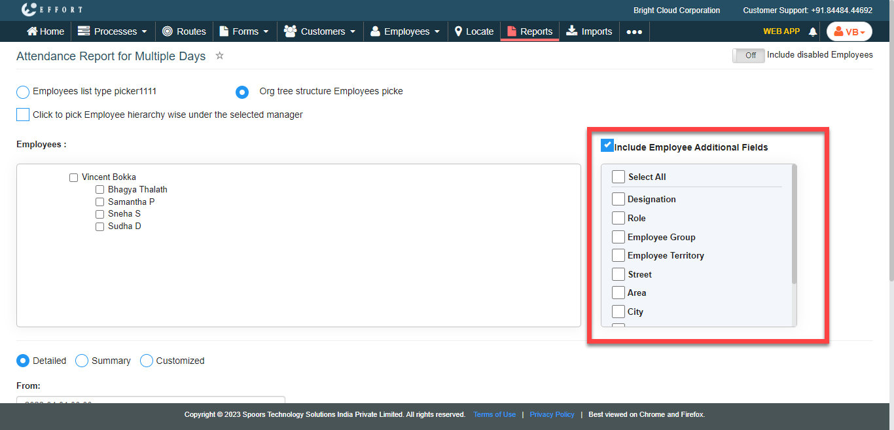The width and height of the screenshot is (894, 430).
Task: Tick the Samantha P employee checkbox
Action: 100,202
